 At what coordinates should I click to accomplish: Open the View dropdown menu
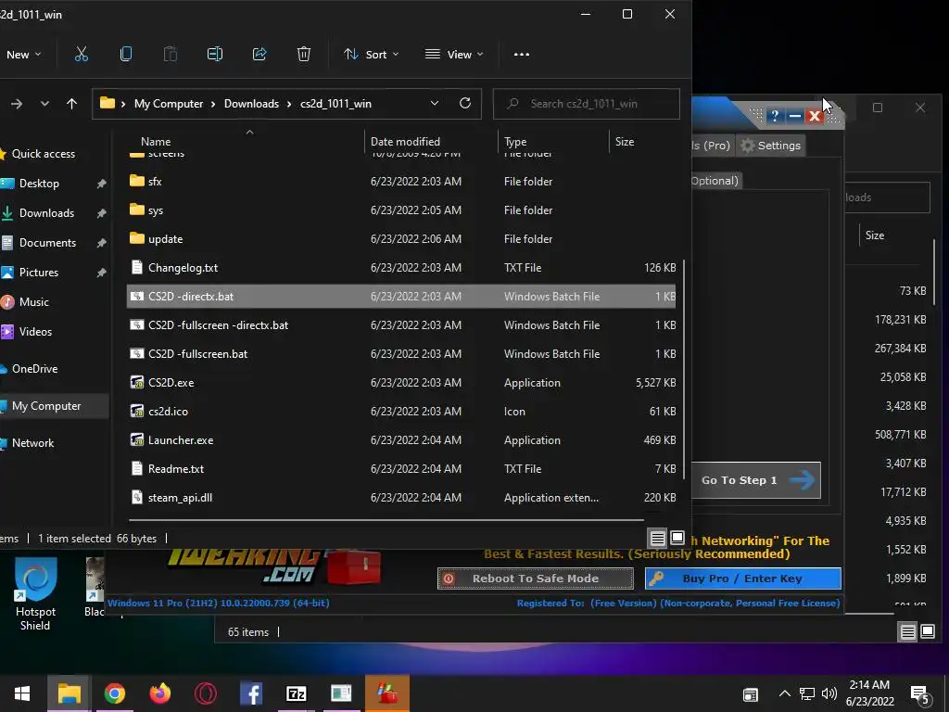coord(454,55)
